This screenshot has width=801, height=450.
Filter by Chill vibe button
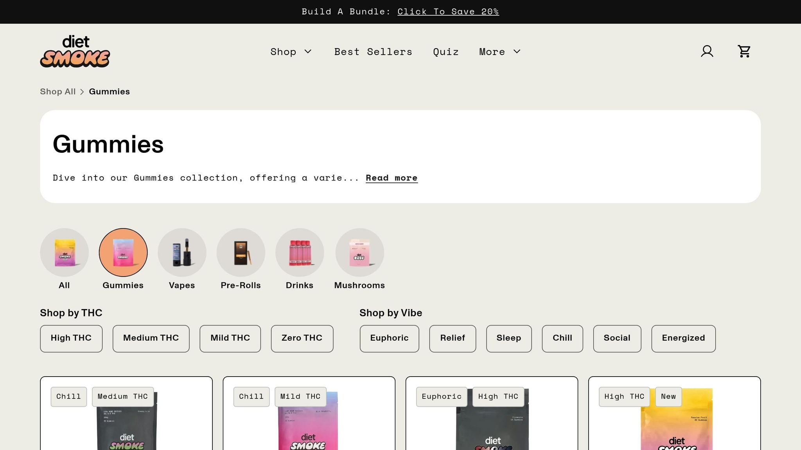(x=562, y=338)
